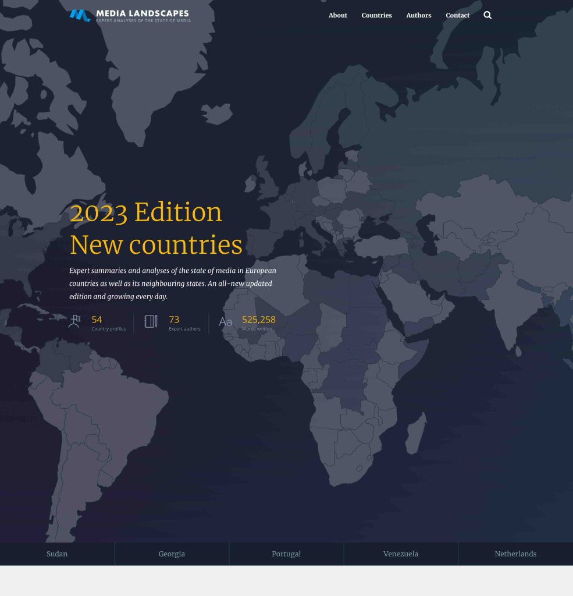The width and height of the screenshot is (573, 596).
Task: Select Brazil on the world map
Action: [116, 407]
